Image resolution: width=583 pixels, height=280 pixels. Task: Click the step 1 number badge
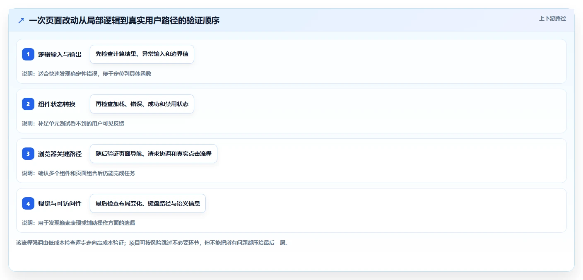pyautogui.click(x=28, y=54)
